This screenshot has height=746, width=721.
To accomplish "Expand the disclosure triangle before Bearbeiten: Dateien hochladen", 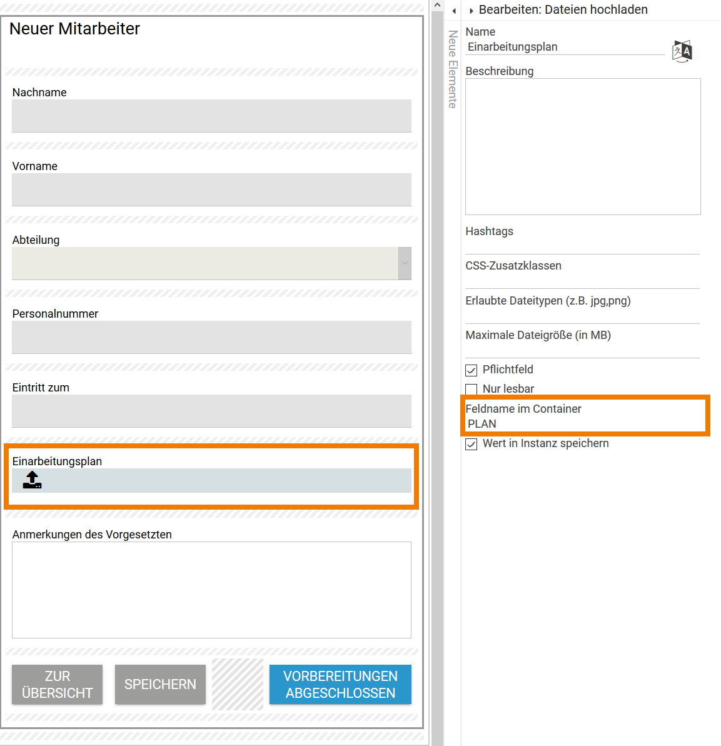I will [x=471, y=10].
